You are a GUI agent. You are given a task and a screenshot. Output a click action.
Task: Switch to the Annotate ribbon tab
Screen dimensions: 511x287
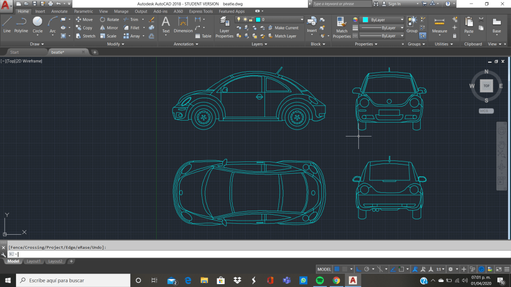[x=59, y=11]
